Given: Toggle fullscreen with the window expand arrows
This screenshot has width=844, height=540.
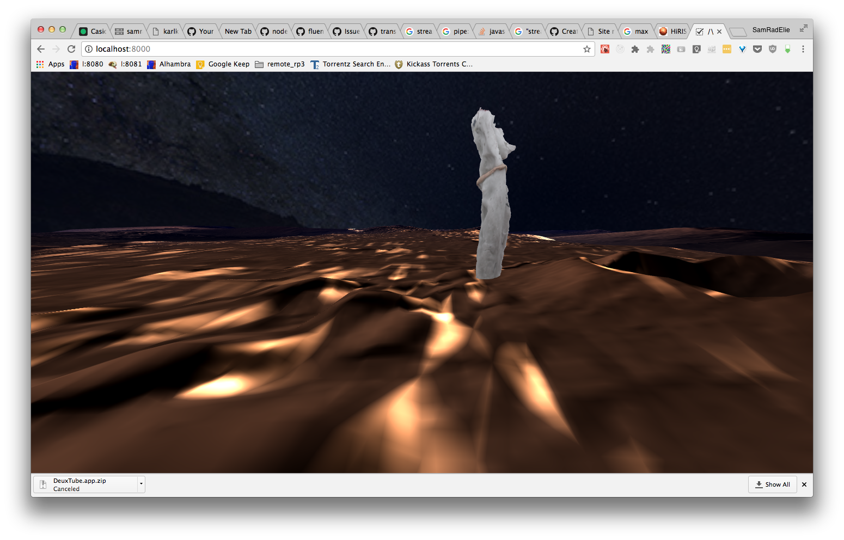Looking at the screenshot, I should click(x=803, y=29).
